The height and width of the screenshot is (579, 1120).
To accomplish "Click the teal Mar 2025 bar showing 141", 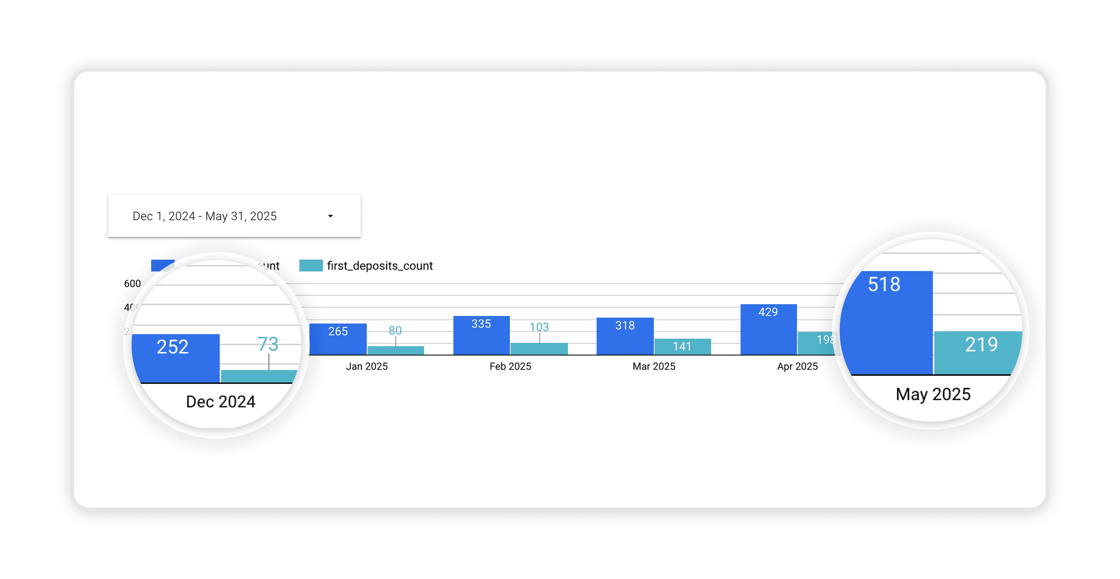I will pyautogui.click(x=682, y=346).
